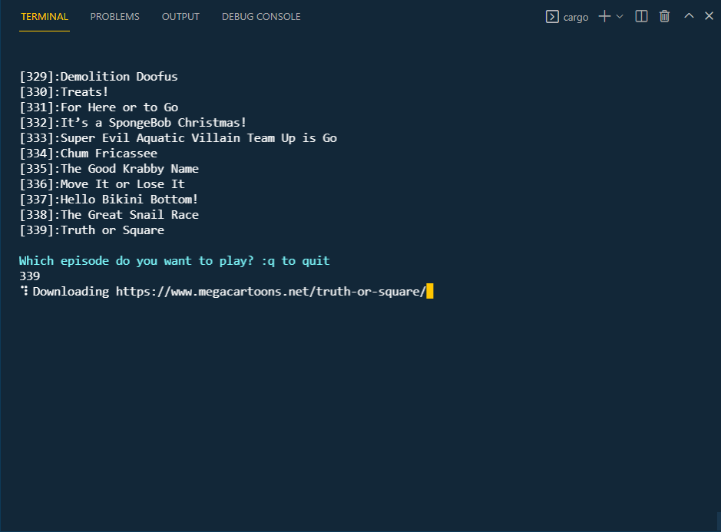721x532 pixels.
Task: Click the 'Which episode do you want to play?' prompt
Action: click(174, 261)
